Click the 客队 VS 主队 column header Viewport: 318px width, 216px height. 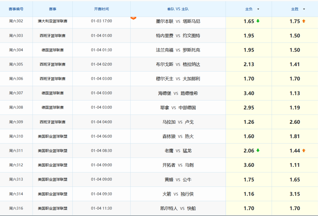click(x=178, y=9)
